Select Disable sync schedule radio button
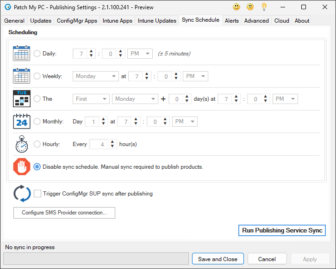 (x=37, y=167)
